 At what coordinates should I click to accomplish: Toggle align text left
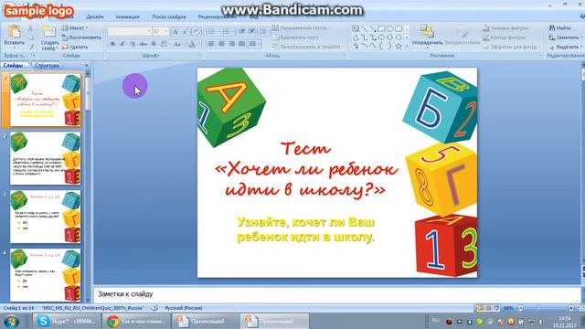coord(211,44)
